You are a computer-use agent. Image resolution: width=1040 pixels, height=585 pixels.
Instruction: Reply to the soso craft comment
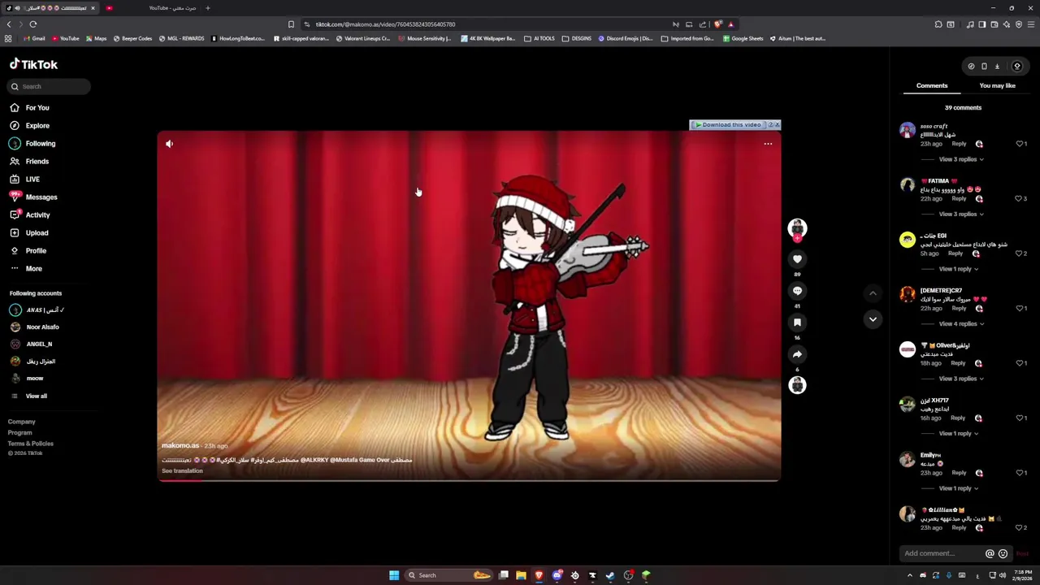point(959,144)
